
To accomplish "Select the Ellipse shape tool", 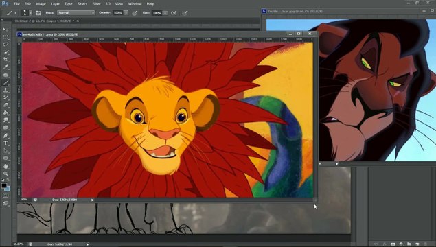I will click(5, 158).
